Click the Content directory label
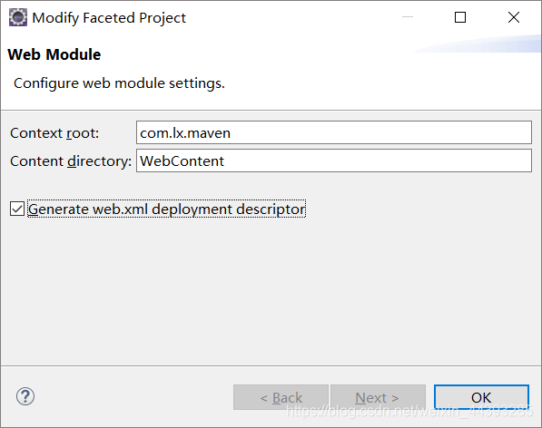This screenshot has height=428, width=542. pyautogui.click(x=71, y=161)
